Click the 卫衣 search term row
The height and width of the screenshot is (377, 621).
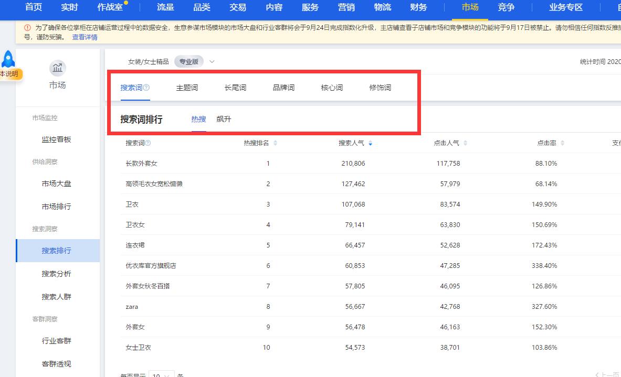tap(132, 204)
